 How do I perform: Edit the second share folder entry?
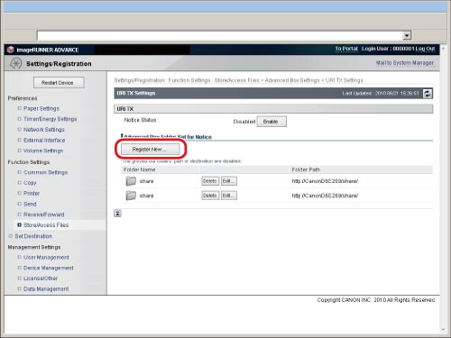(229, 196)
